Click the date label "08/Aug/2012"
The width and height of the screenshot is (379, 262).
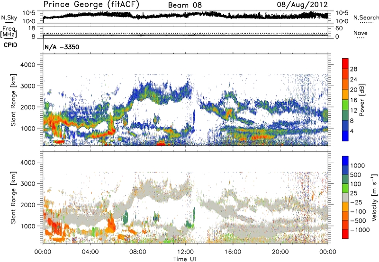coord(302,5)
